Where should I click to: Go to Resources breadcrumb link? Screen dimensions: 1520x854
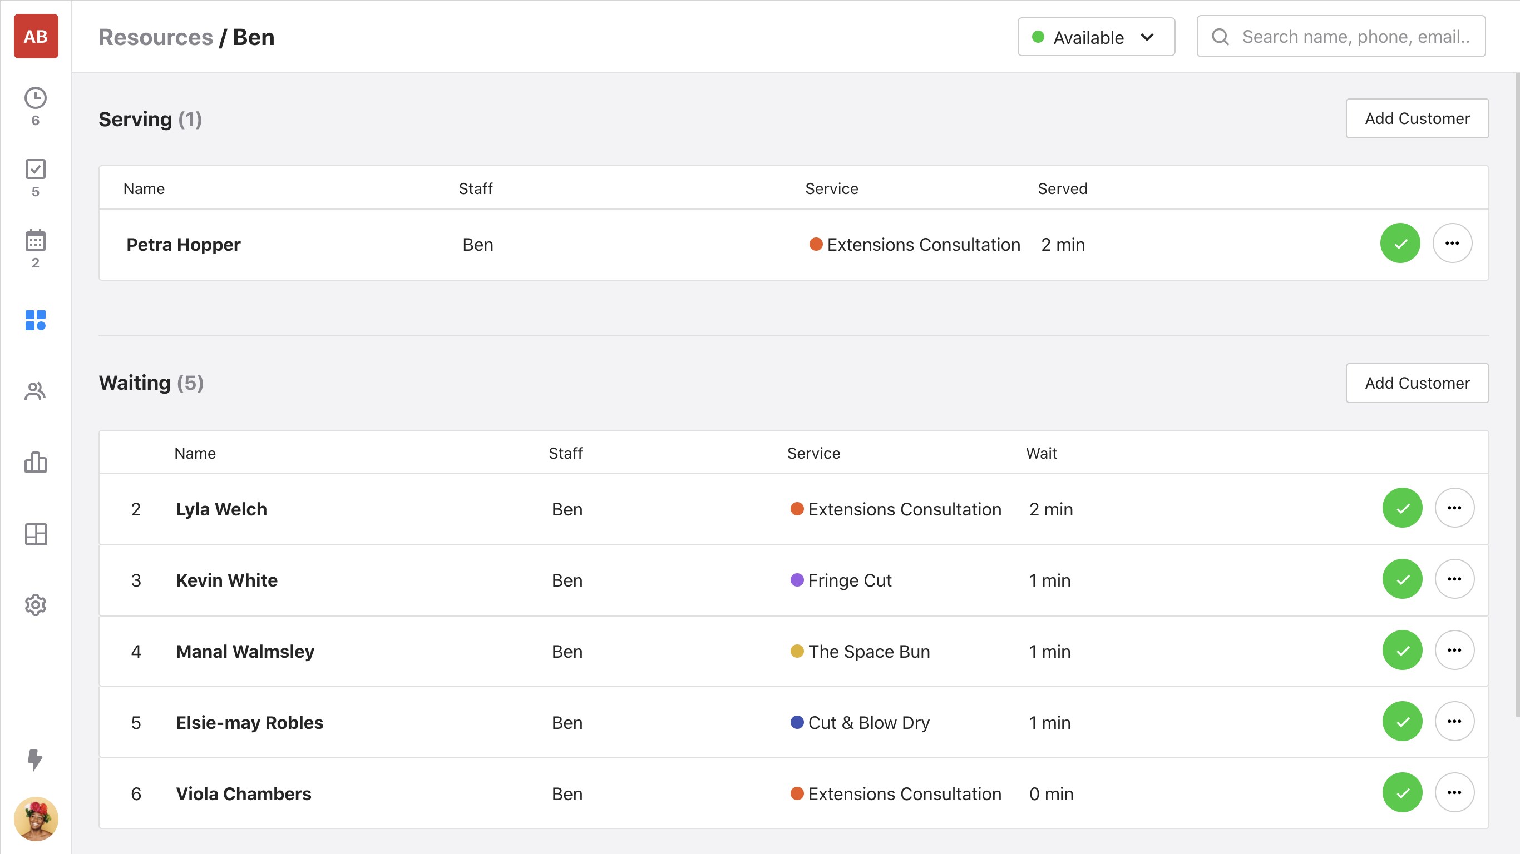click(x=156, y=37)
